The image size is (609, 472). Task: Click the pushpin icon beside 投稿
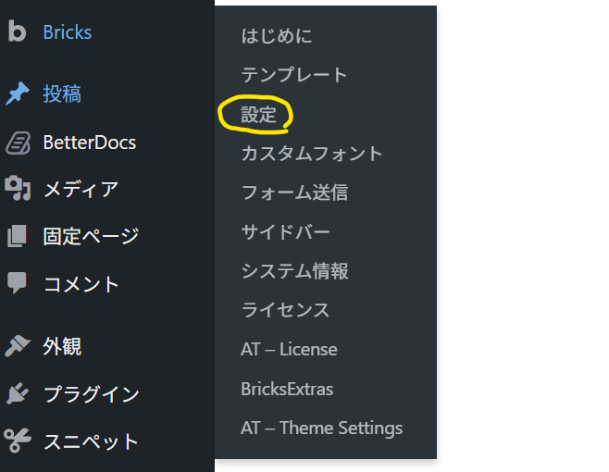click(x=17, y=93)
